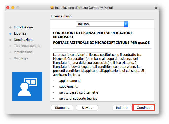Click the bullet text 'aggiornamenti,'
The width and height of the screenshot is (169, 124).
(x=70, y=81)
